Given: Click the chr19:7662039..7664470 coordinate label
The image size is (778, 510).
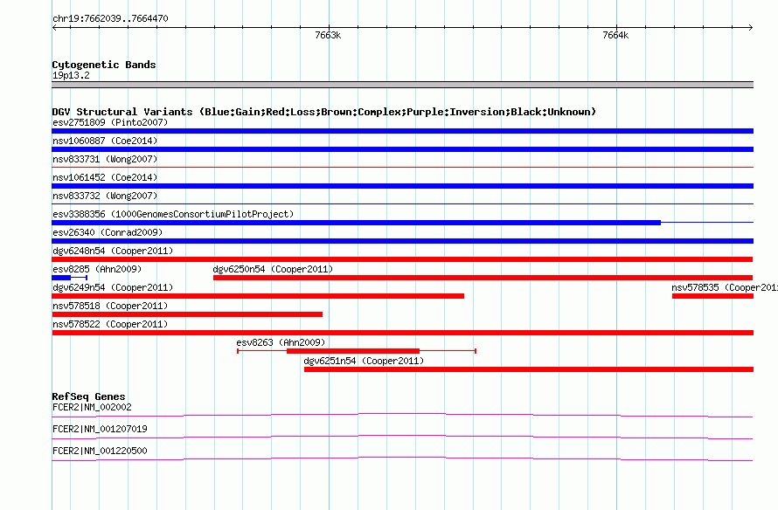Looking at the screenshot, I should coord(110,18).
